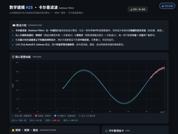Click the red observation color swatch
This screenshot has width=178, height=134.
(36, 116)
